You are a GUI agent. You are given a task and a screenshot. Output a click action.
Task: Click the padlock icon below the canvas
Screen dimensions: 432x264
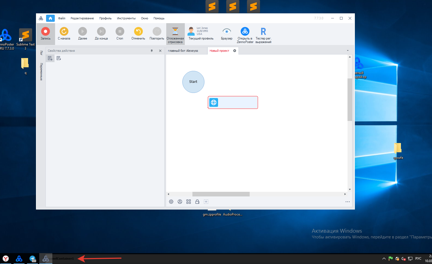[x=197, y=202]
